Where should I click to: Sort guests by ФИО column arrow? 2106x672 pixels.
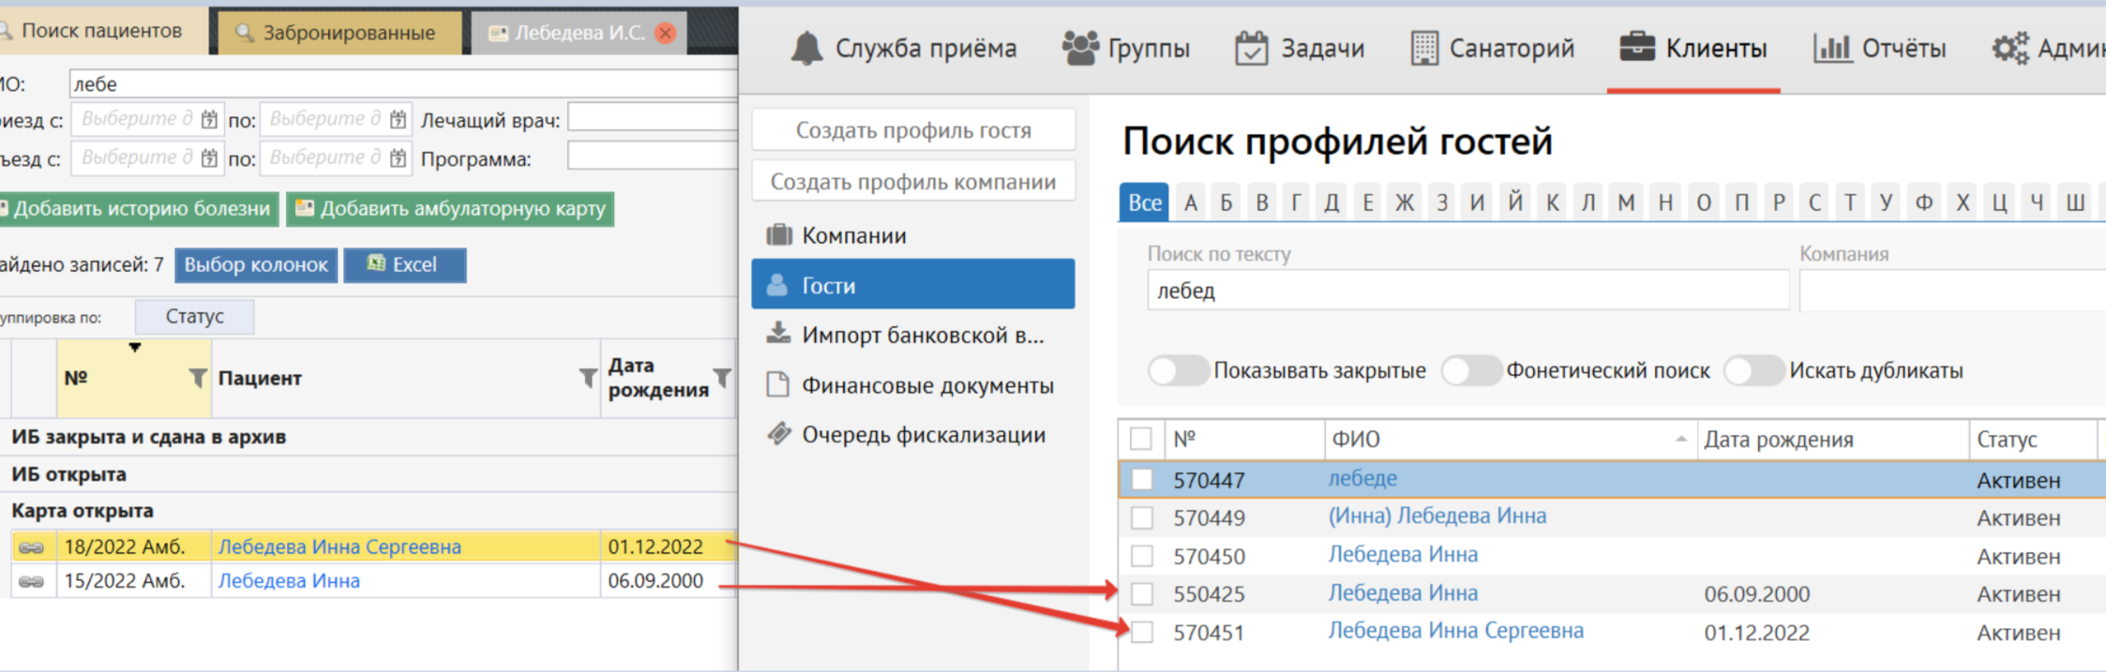1680,440
